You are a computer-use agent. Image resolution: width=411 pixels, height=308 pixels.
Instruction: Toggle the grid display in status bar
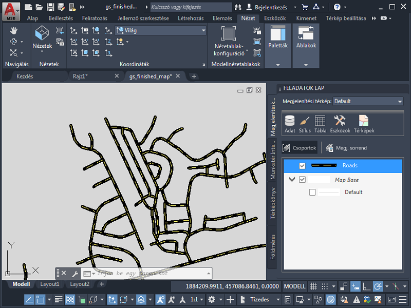(x=314, y=286)
